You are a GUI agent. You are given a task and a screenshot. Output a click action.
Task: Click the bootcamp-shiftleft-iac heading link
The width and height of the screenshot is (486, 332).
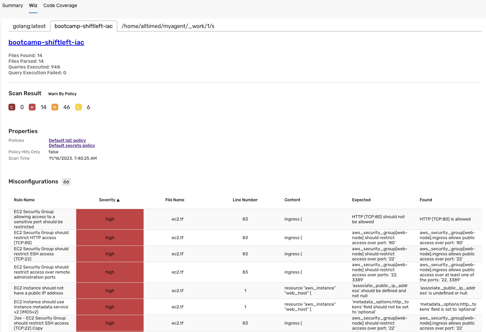[x=46, y=43]
